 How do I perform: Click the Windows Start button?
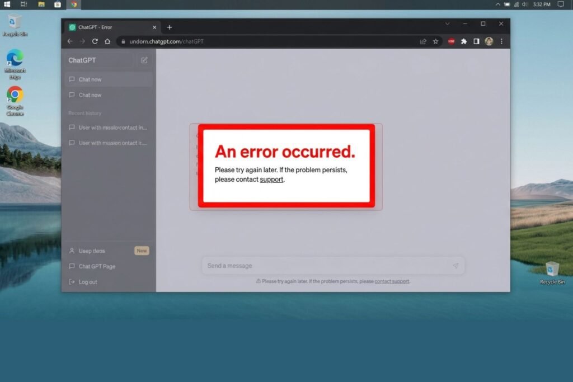[x=7, y=4]
